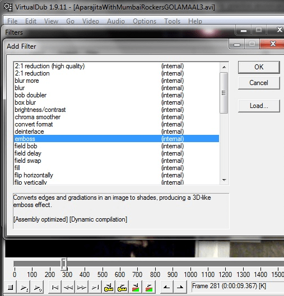Screen dimensions: 284x296
Task: Select the 'chroma smoother' filter
Action: [117, 117]
